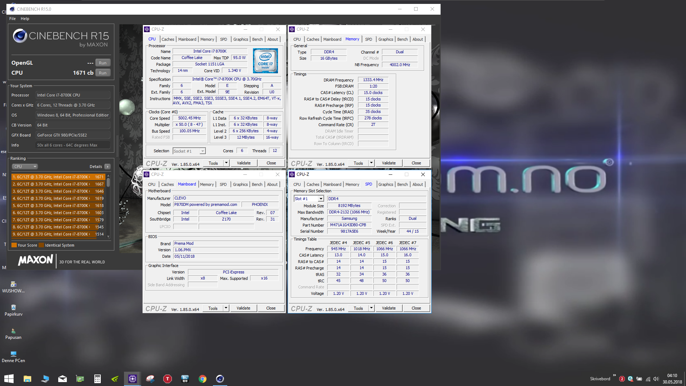
Task: Switch to Cinebench taskbar icon
Action: [x=220, y=379]
